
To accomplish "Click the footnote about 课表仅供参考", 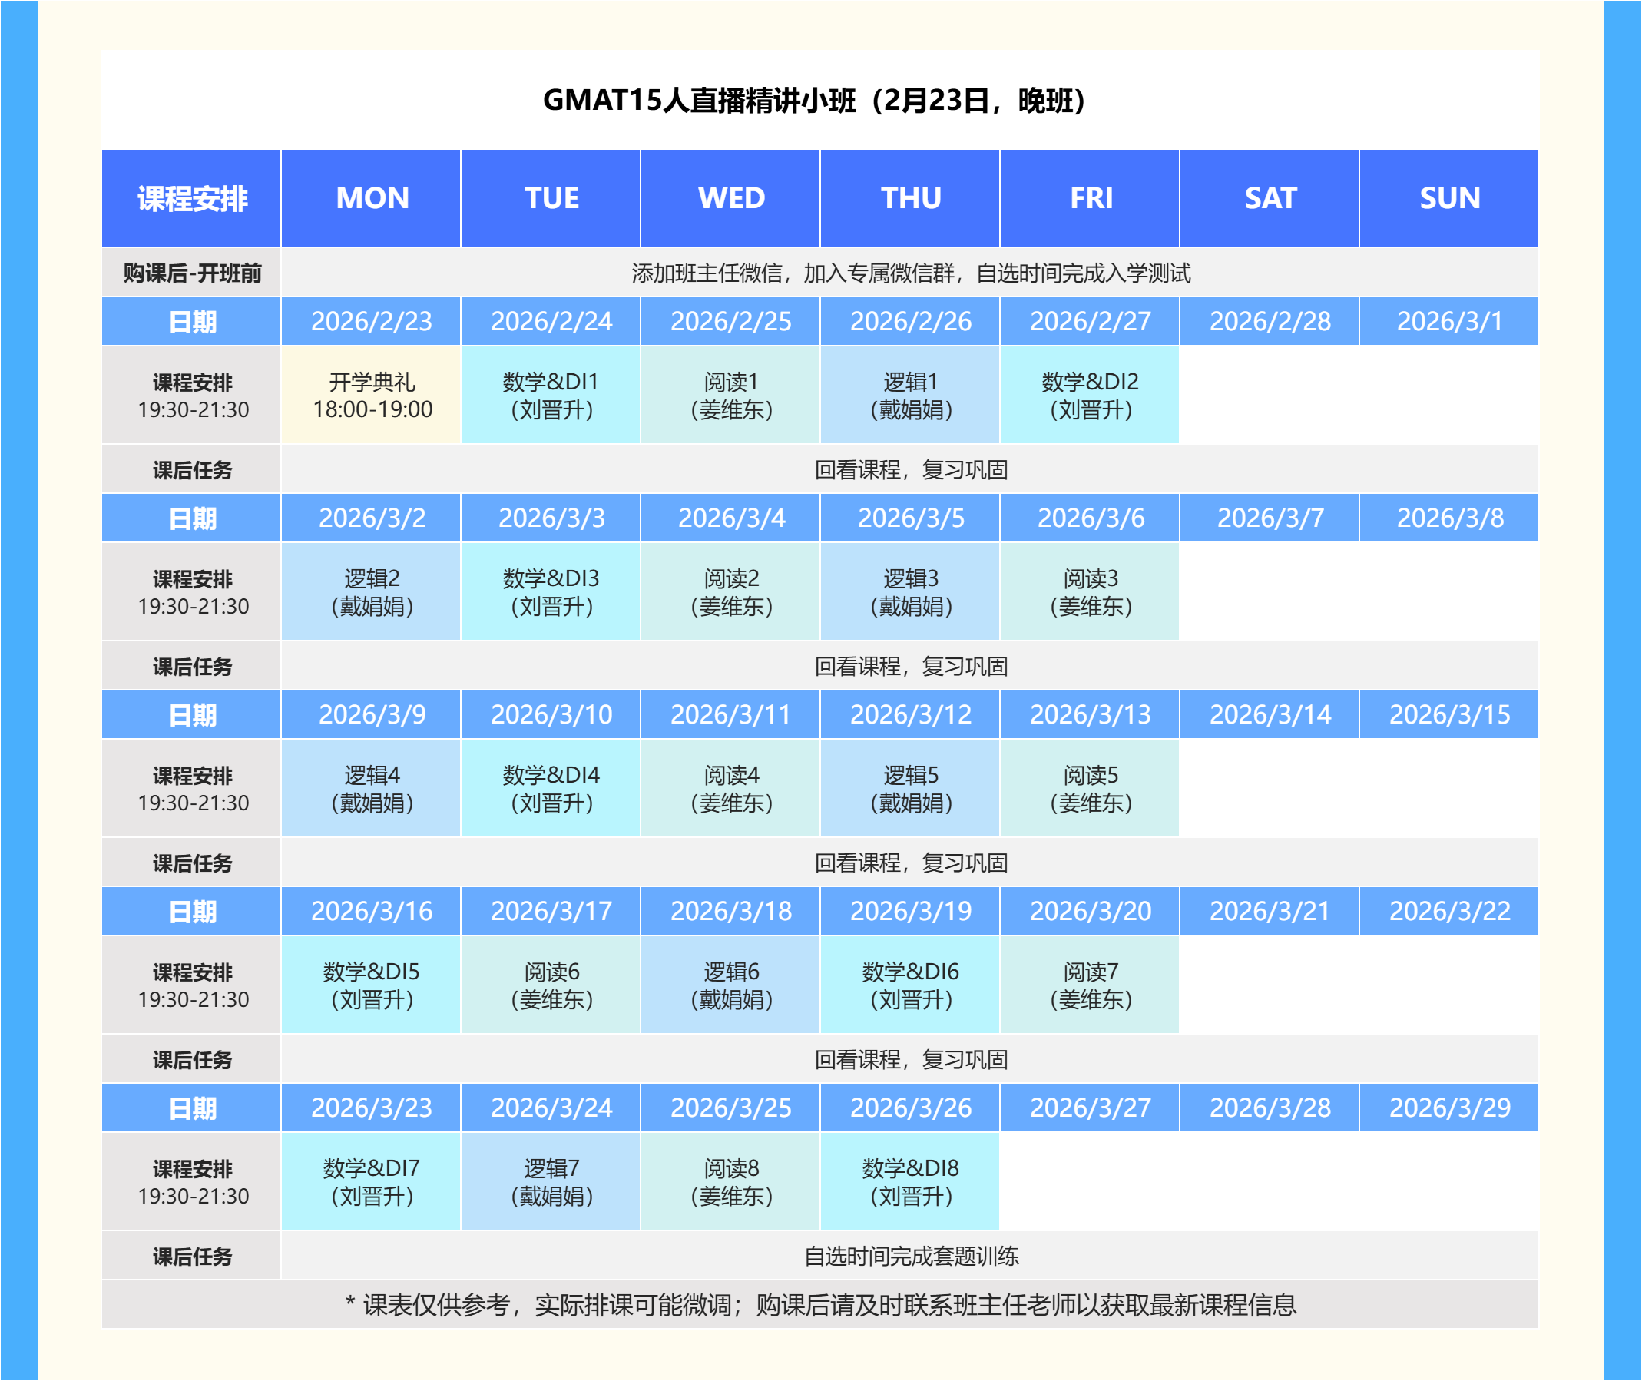I will [x=820, y=1305].
